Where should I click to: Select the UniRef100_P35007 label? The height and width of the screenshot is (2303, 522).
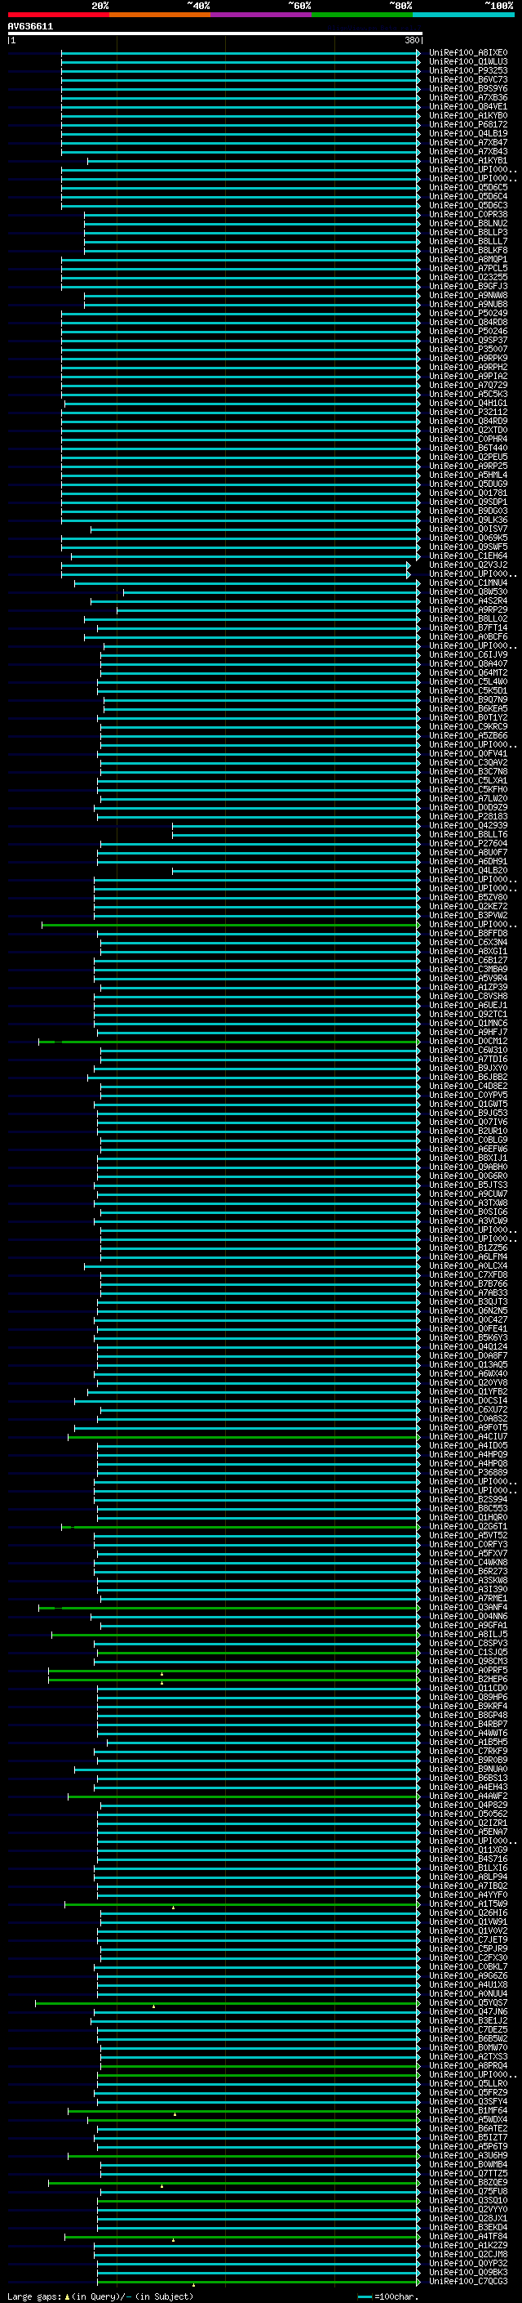(467, 350)
